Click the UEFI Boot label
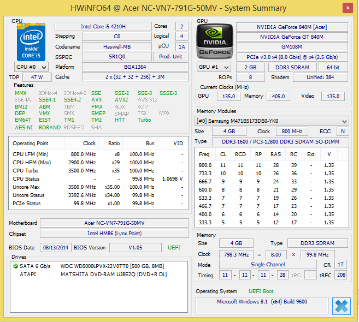The image size is (359, 322). (261, 291)
